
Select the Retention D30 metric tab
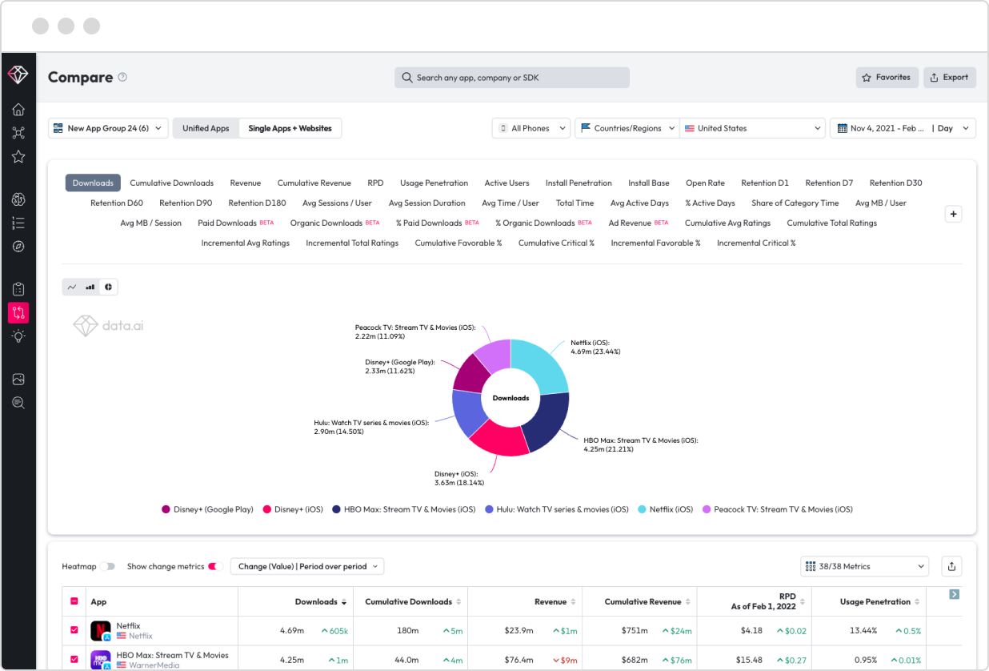click(x=895, y=183)
